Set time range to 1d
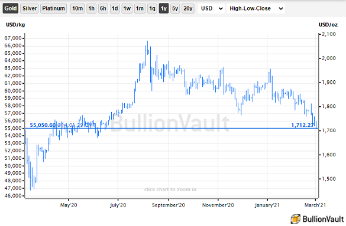The width and height of the screenshot is (346, 226). [115, 9]
